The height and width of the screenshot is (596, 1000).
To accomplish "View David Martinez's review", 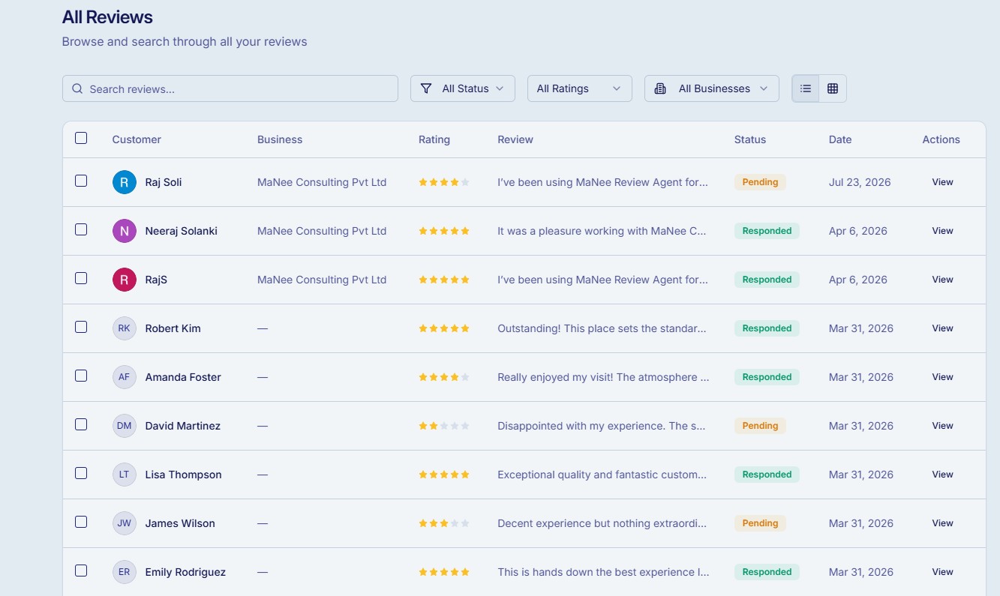I will pyautogui.click(x=943, y=426).
